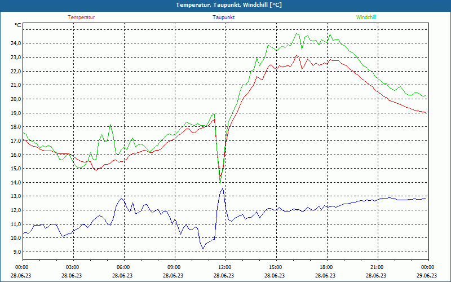Click the red Temperatur legend label

(x=81, y=17)
